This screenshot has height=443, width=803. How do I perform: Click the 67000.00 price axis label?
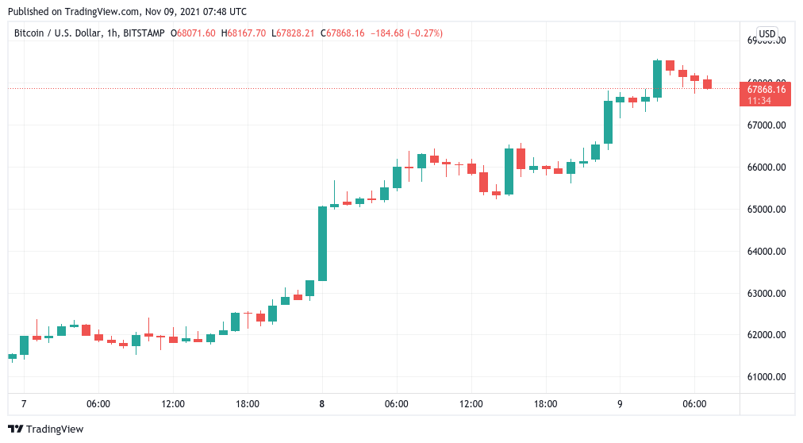[766, 125]
